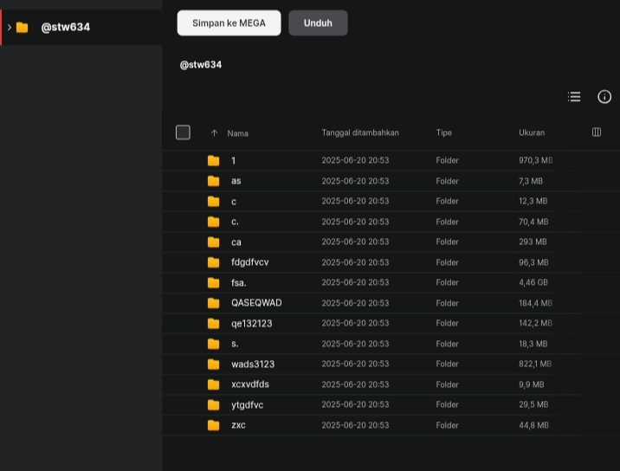620x471 pixels.
Task: Click size value 12,3 MB
Action: coord(533,201)
